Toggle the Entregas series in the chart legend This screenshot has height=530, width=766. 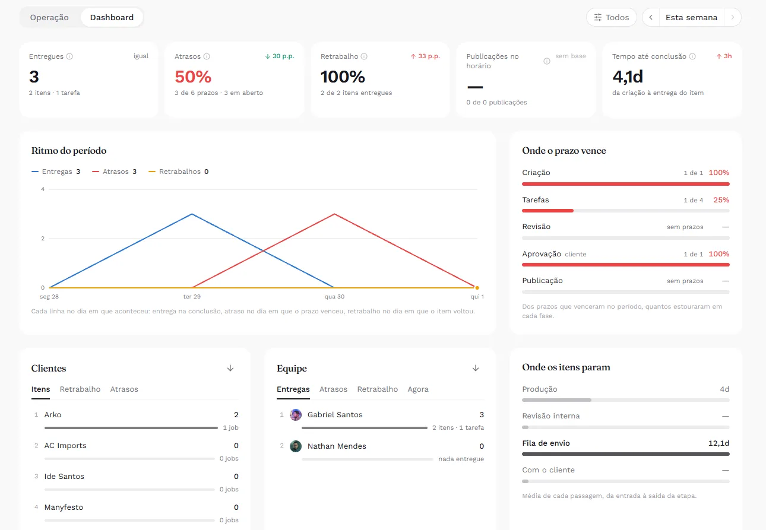(x=56, y=172)
